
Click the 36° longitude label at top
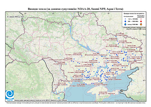pyautogui.click(x=109, y=13)
